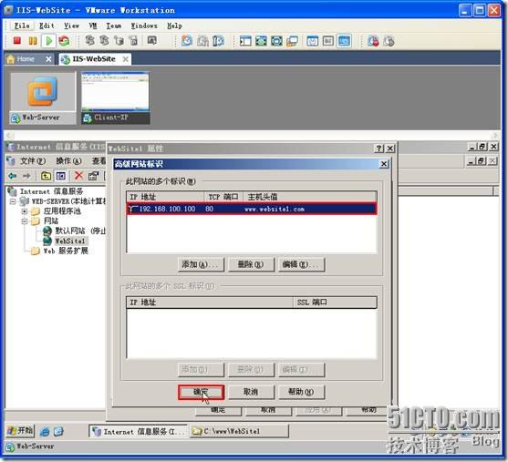The image size is (508, 462).
Task: Toggle the sidebar view icon
Action: click(x=245, y=41)
